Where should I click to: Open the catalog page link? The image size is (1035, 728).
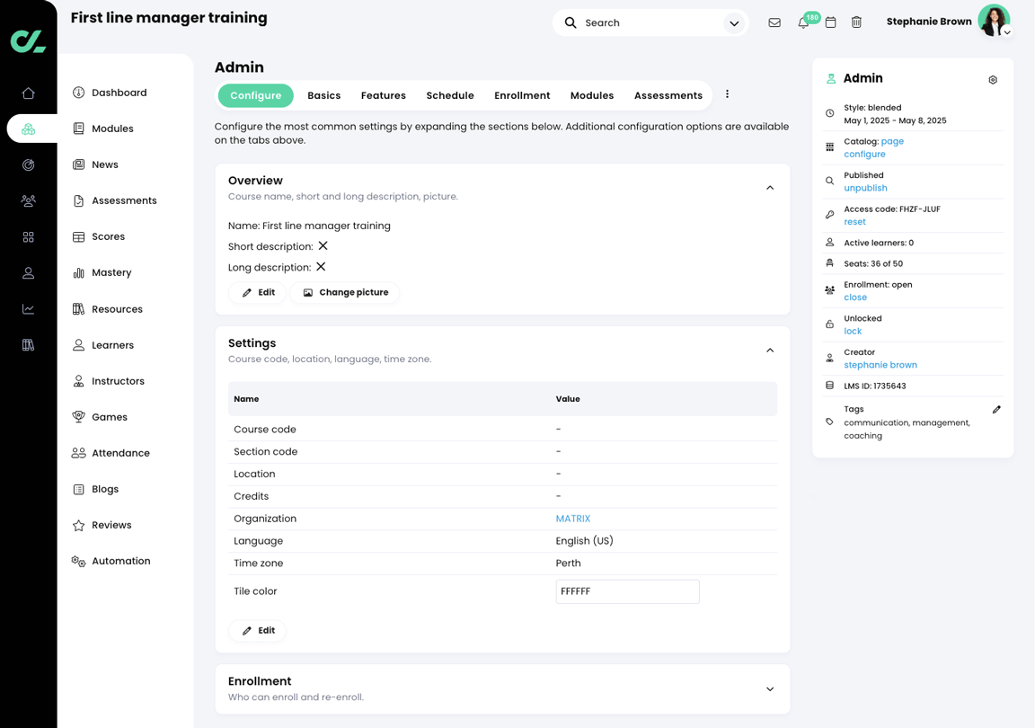click(892, 141)
